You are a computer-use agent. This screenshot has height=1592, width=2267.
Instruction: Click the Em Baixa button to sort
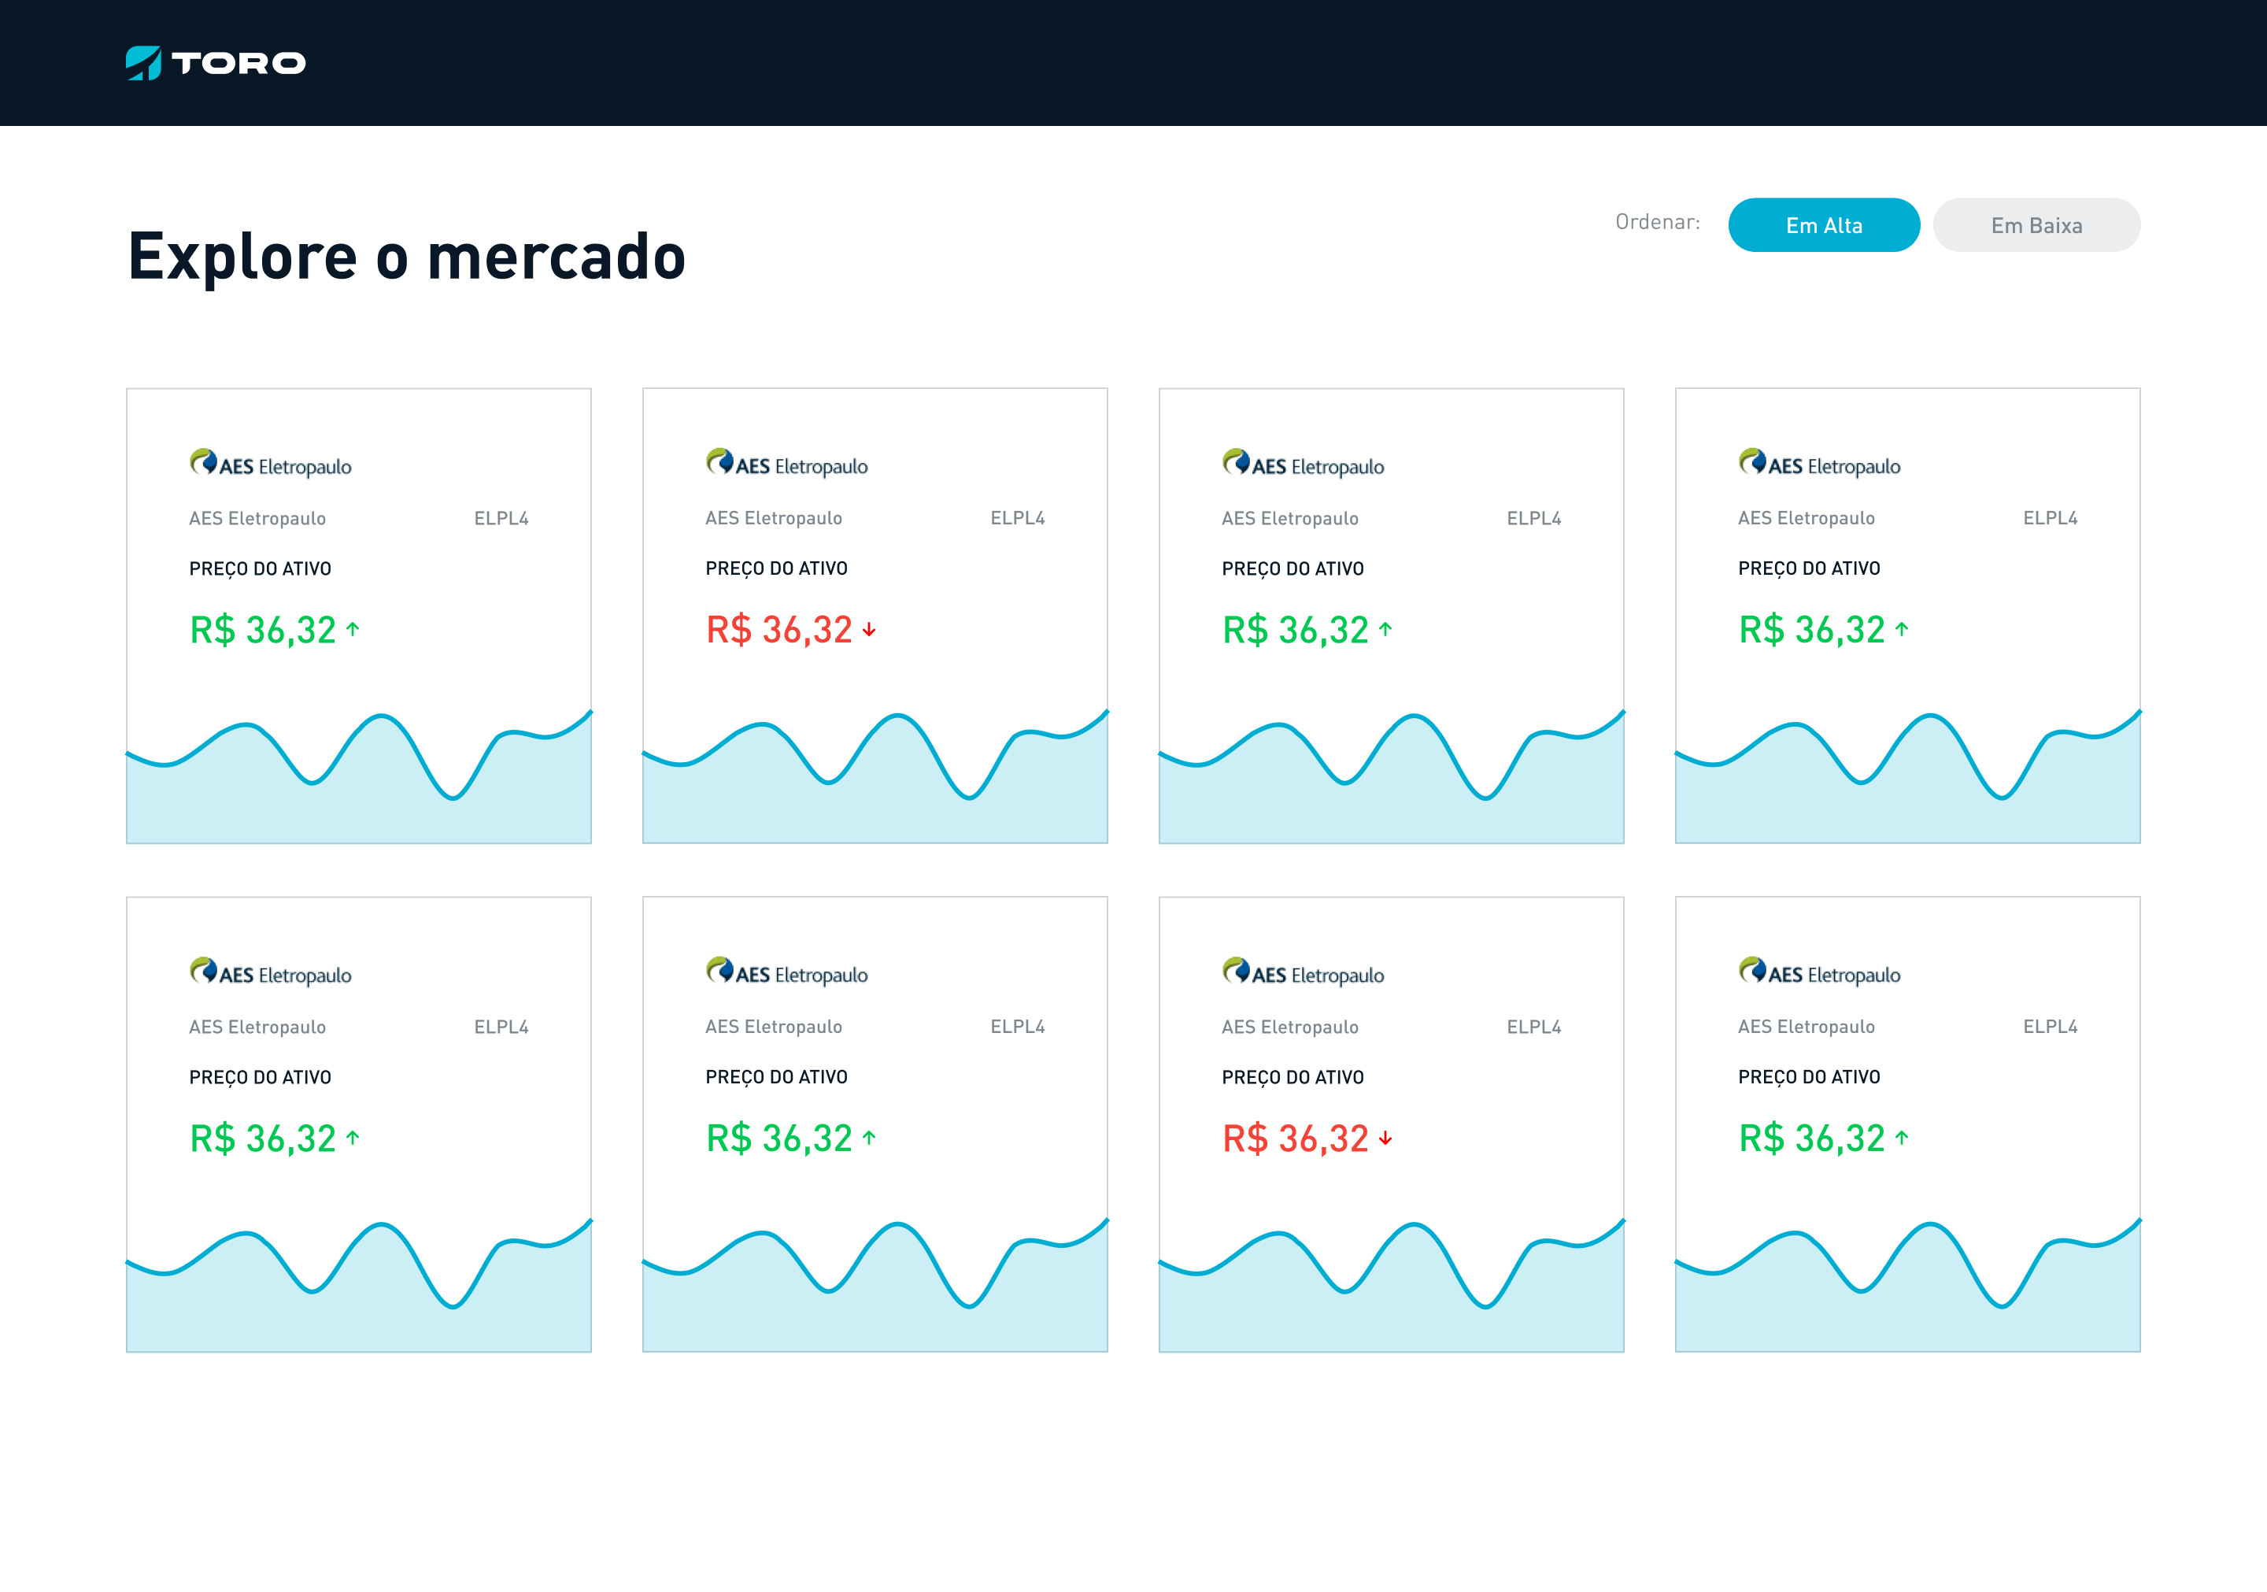(2038, 224)
